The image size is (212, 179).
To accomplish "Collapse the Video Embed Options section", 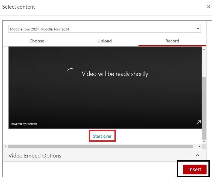I will [198, 155].
